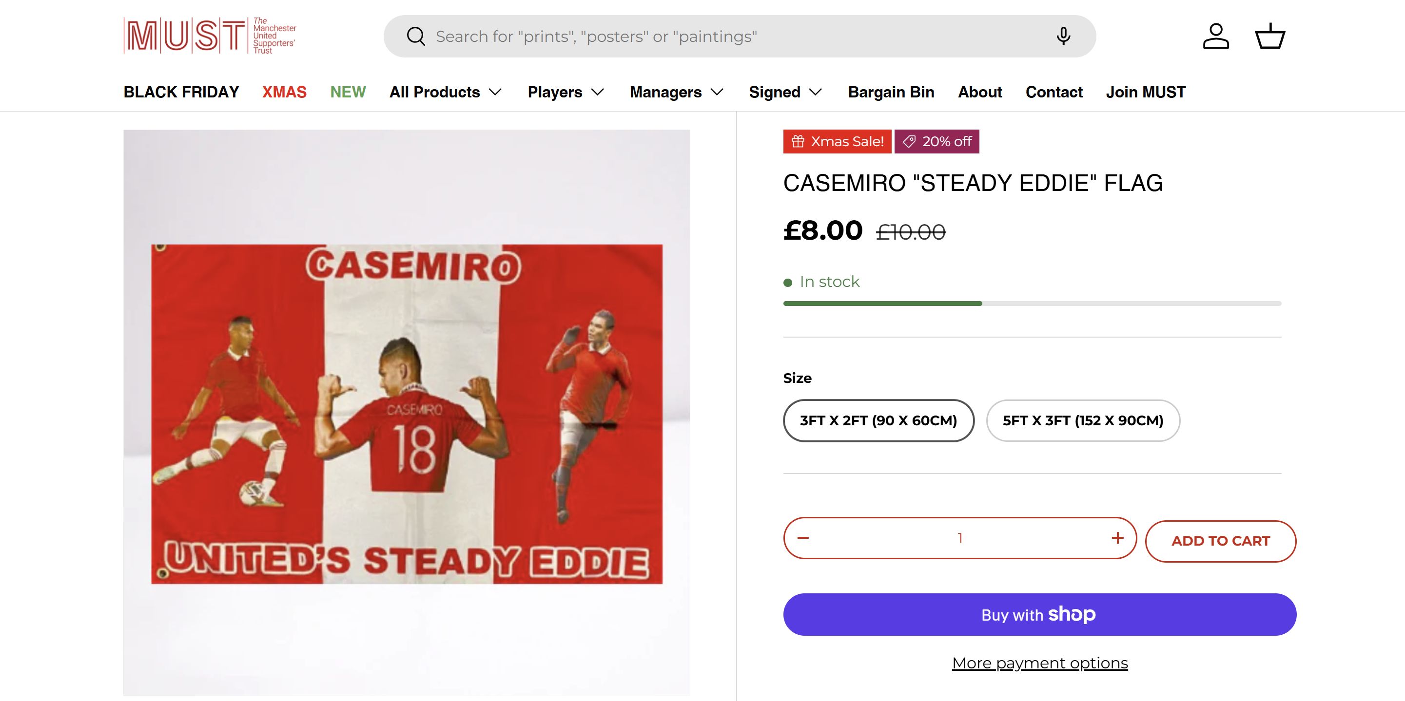
Task: Open the Bargain Bin menu item
Action: coord(891,92)
